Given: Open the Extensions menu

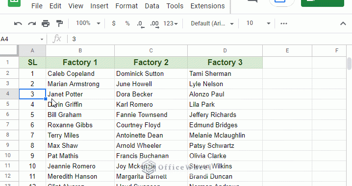Looking at the screenshot, I should pyautogui.click(x=208, y=6).
